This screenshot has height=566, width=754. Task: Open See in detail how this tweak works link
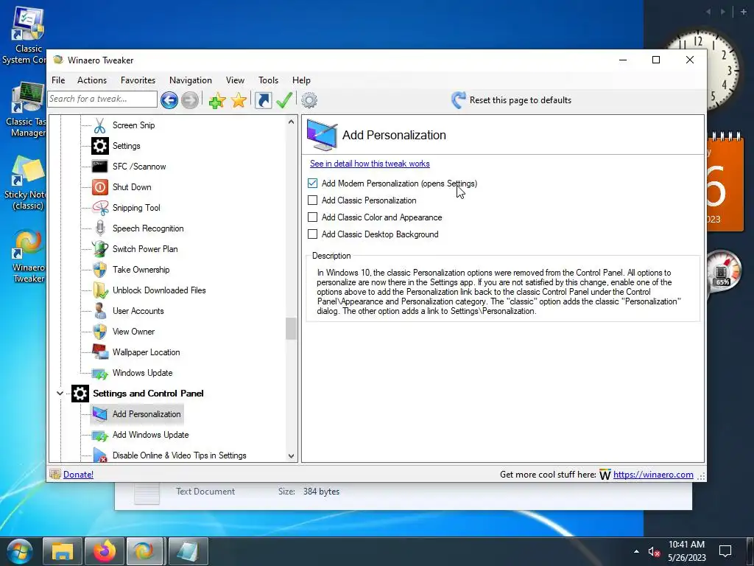click(370, 164)
